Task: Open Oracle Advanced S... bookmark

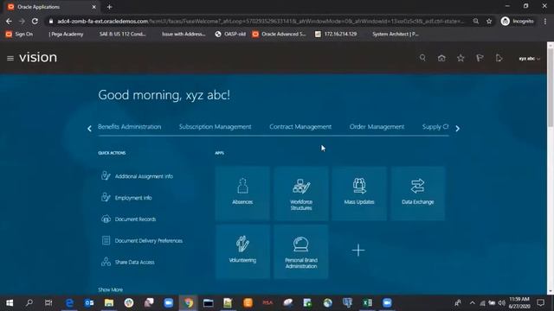Action: [279, 34]
